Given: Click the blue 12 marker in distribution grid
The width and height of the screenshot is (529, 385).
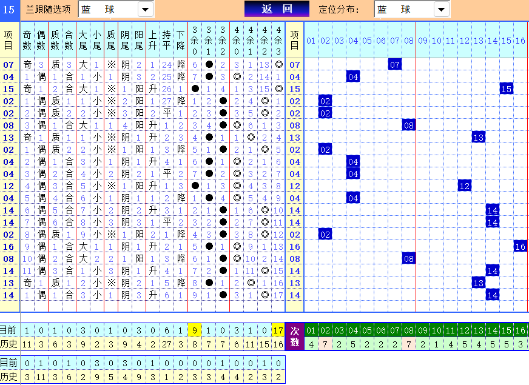Looking at the screenshot, I should coord(465,186).
